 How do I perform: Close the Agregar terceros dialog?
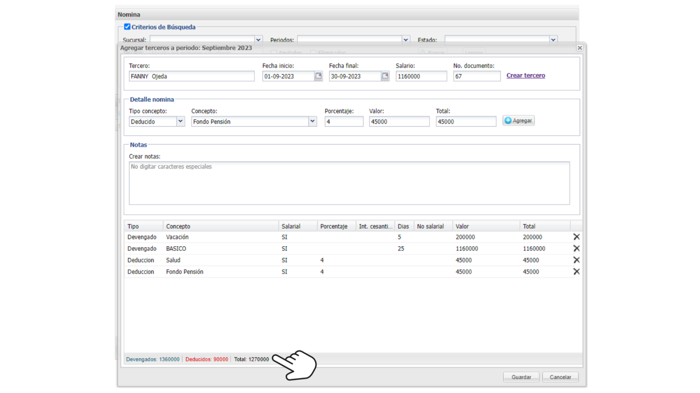[x=579, y=48]
